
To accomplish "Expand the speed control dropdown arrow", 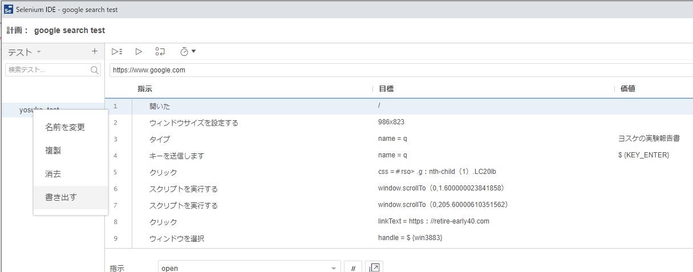I will (x=193, y=51).
